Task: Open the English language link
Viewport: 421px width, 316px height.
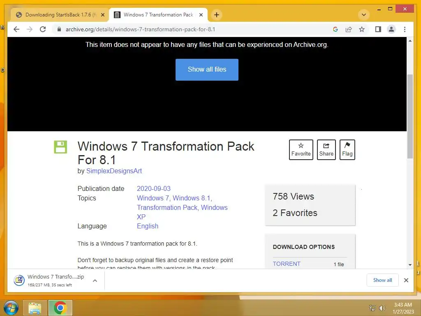Action: click(x=148, y=226)
